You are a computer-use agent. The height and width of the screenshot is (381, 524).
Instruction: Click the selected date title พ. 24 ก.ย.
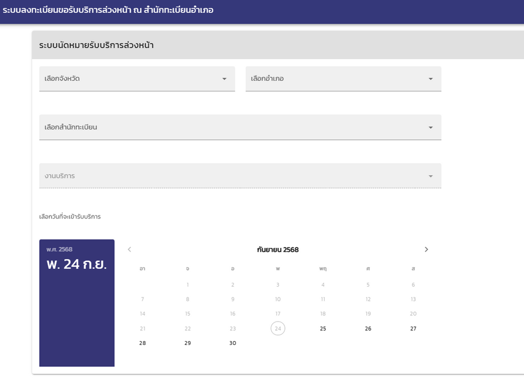point(76,265)
